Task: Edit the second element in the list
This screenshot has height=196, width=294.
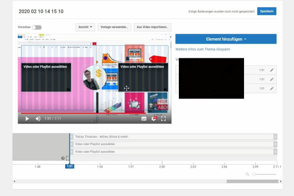Action: pyautogui.click(x=272, y=79)
